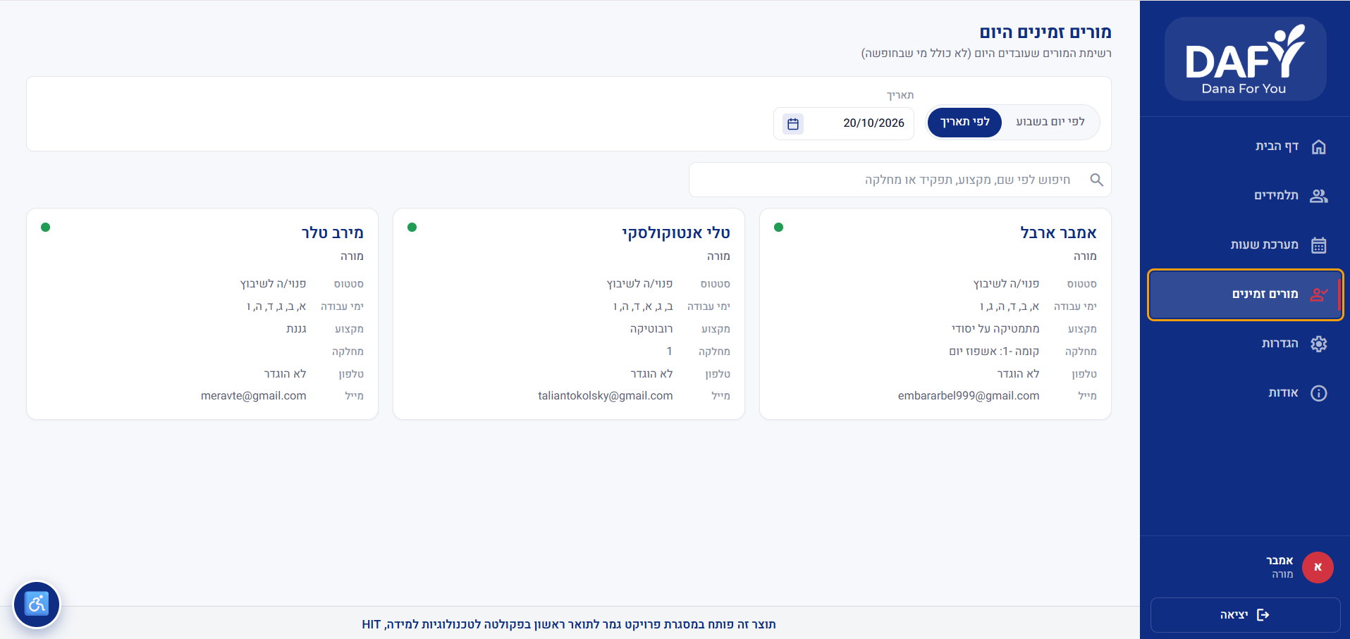Click subject value מתמטיקה על יסודי
Screen dimensions: 1350x639
(x=995, y=329)
